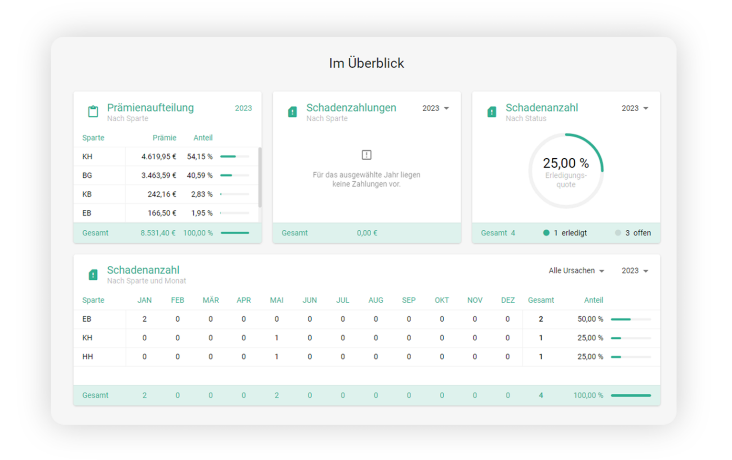Click the 'Anteil' header in Prämienaufteilung
The width and height of the screenshot is (732, 460).
203,138
